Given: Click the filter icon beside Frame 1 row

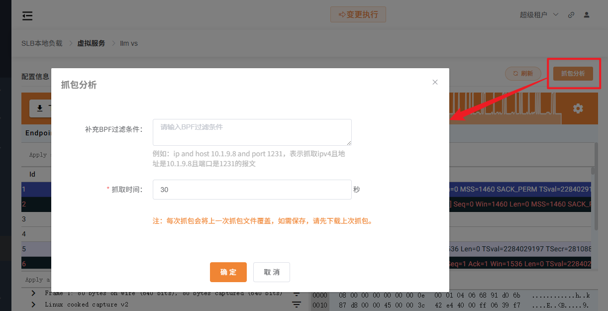Looking at the screenshot, I should pyautogui.click(x=297, y=294).
